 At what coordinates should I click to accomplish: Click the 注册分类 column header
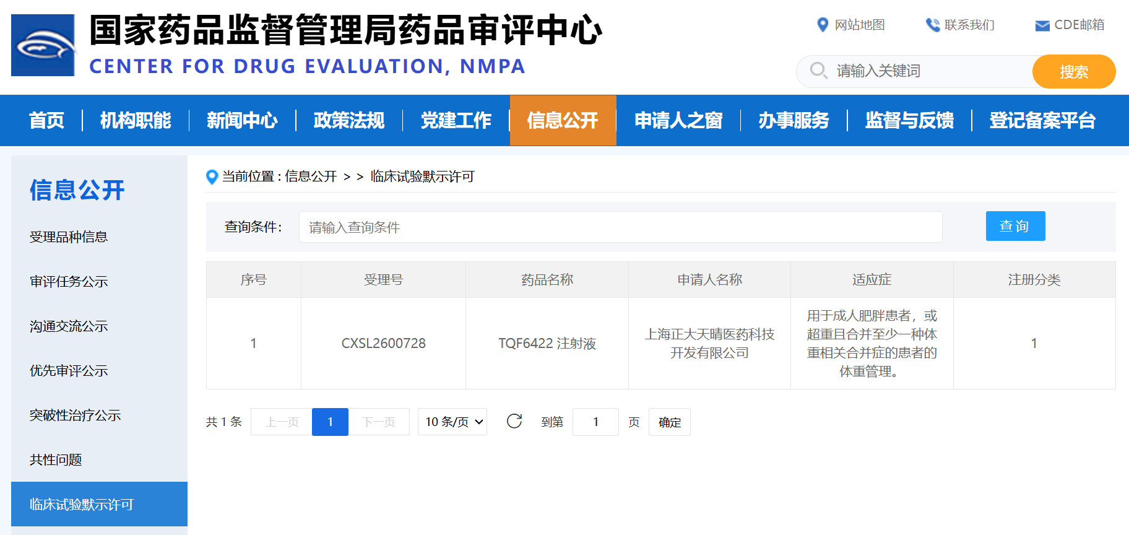point(1034,280)
